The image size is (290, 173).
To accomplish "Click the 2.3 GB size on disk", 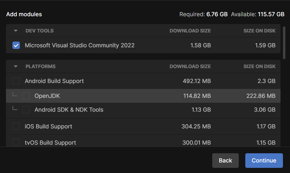I will click(x=266, y=81).
